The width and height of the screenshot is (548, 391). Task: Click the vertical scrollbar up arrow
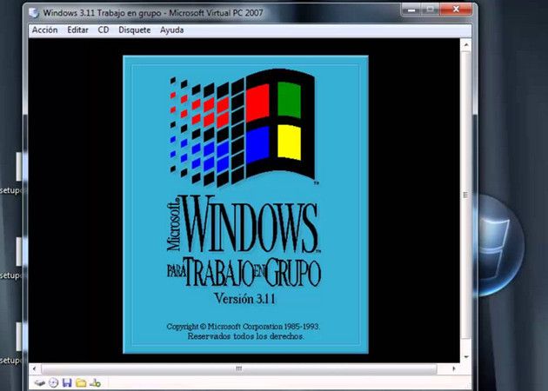pyautogui.click(x=466, y=44)
